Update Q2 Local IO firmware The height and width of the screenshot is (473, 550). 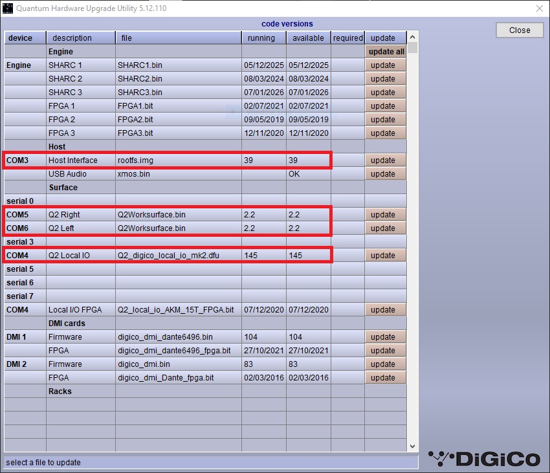pos(386,256)
